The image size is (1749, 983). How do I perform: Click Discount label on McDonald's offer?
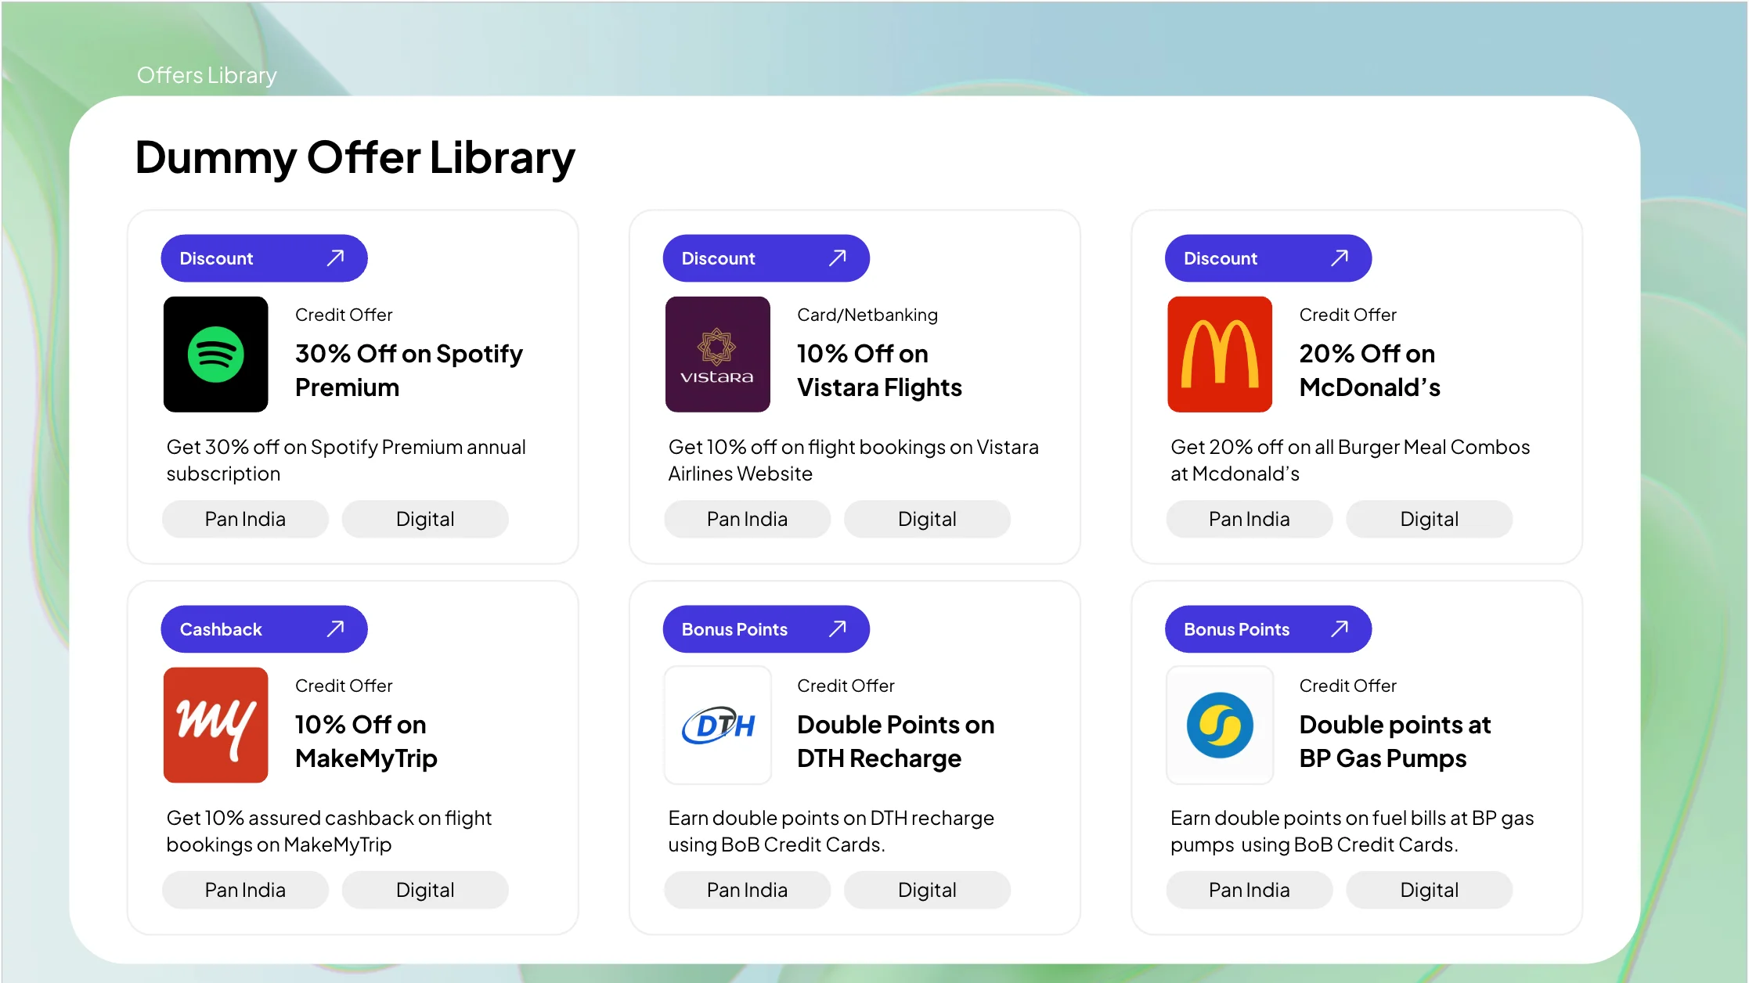[1220, 258]
